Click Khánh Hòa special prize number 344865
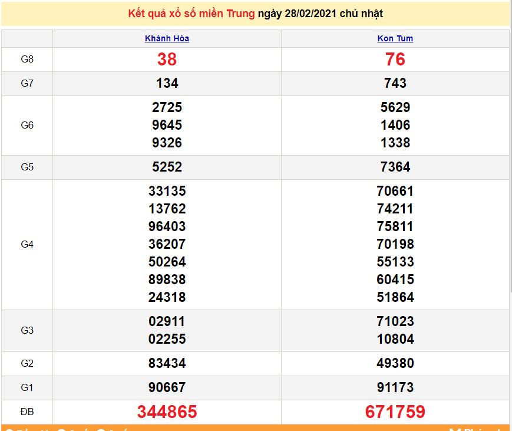The image size is (512, 431). (167, 412)
